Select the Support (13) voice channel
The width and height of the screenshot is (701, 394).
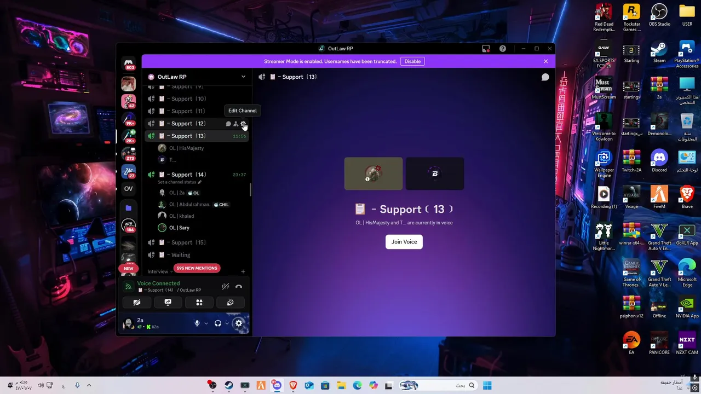point(197,136)
